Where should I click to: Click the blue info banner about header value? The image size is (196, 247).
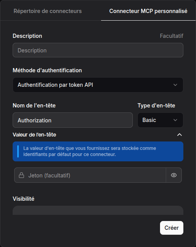pyautogui.click(x=98, y=151)
